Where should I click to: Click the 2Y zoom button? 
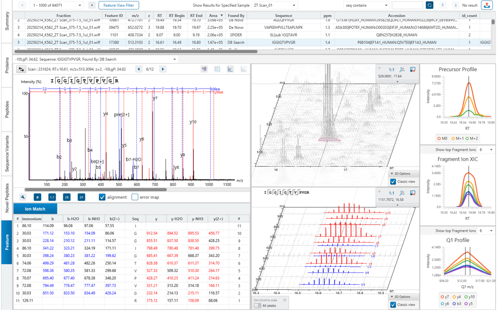81,197
